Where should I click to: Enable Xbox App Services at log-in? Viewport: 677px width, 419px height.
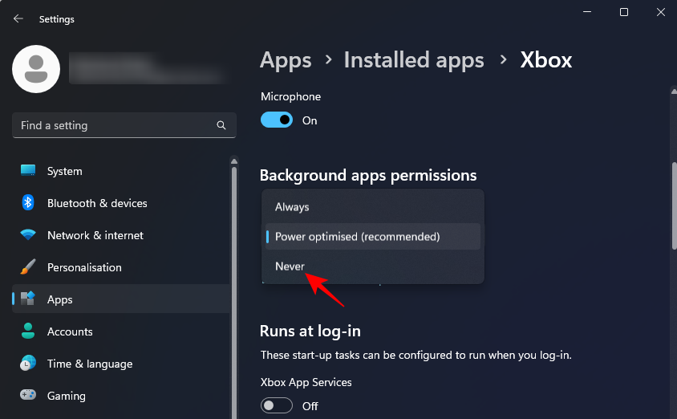click(277, 405)
